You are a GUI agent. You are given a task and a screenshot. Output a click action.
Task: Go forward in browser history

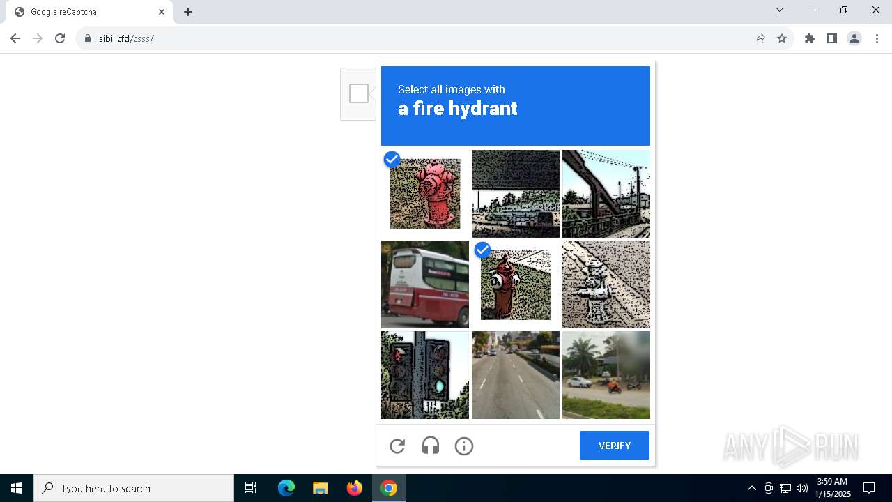[x=38, y=38]
